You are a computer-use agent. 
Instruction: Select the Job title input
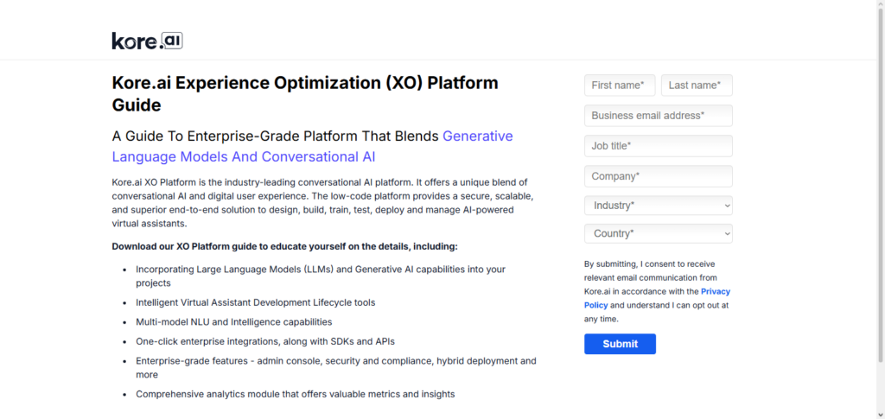659,146
